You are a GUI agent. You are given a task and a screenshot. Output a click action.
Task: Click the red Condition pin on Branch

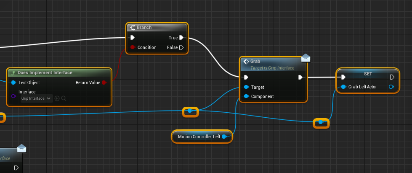(133, 47)
